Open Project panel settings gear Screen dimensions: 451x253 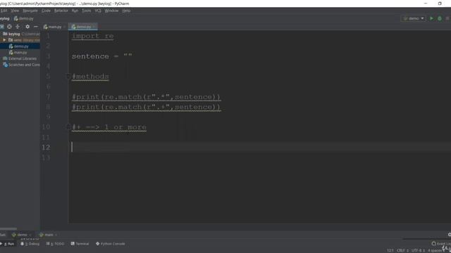point(27,27)
